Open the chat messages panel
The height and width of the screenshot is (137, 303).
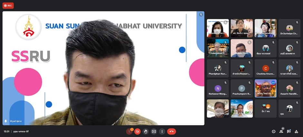[289, 131]
